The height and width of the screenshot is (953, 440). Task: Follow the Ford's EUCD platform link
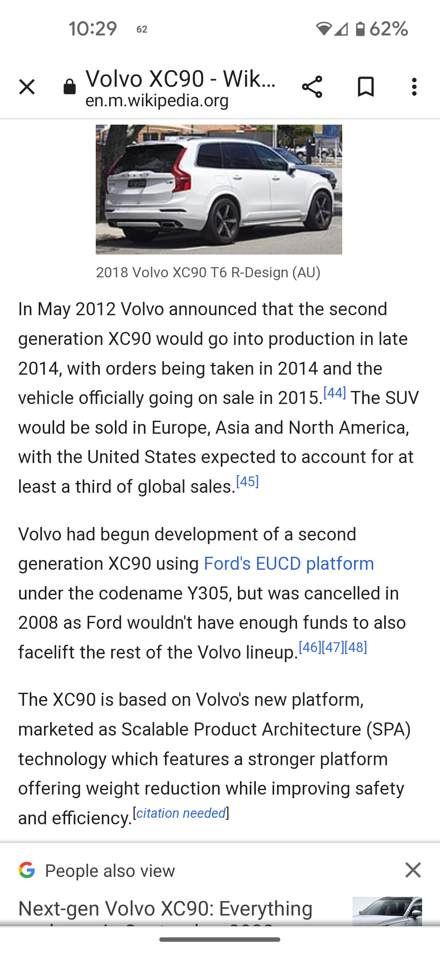click(289, 564)
